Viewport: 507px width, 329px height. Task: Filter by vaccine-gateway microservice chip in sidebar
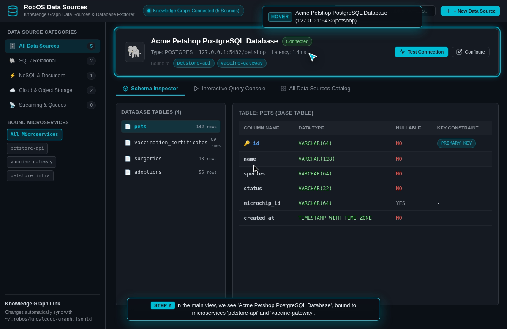pyautogui.click(x=31, y=162)
